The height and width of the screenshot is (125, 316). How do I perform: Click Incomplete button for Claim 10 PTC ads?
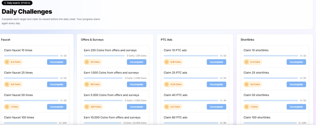tap(216, 62)
